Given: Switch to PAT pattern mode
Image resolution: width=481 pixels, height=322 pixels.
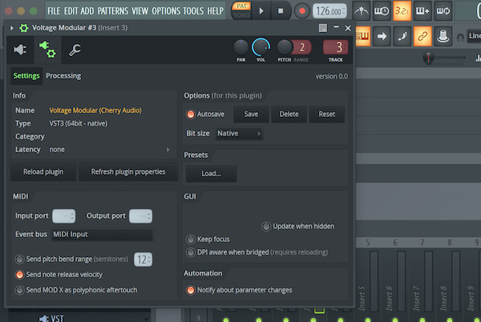Looking at the screenshot, I should point(242,6).
